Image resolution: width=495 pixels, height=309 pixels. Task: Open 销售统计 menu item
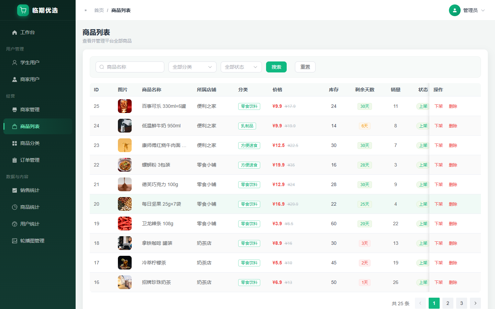[x=38, y=190]
